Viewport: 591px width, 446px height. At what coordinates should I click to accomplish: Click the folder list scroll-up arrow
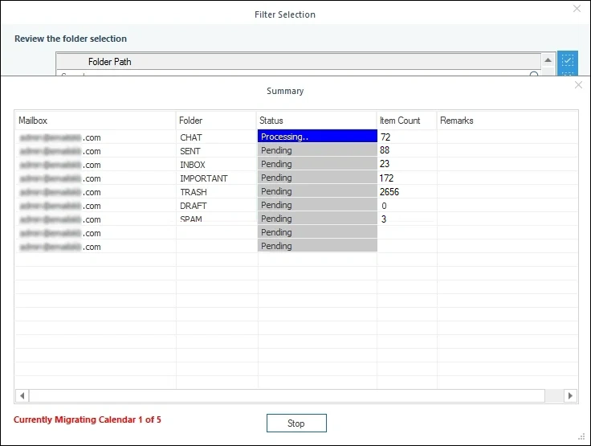click(548, 61)
